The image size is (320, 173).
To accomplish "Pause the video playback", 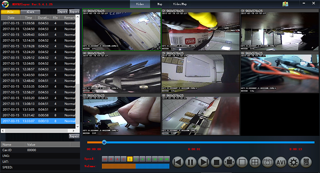I will click(191, 162).
